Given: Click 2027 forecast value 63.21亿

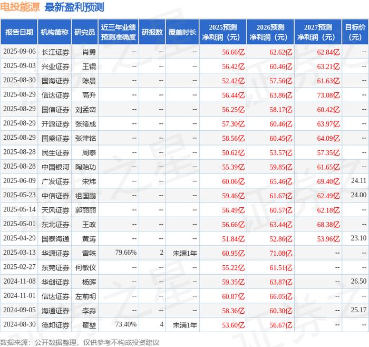Looking at the screenshot, I should (x=328, y=66).
